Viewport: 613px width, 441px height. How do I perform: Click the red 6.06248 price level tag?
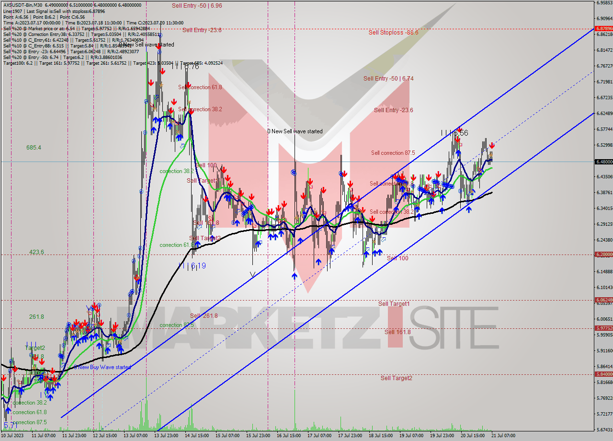point(603,300)
